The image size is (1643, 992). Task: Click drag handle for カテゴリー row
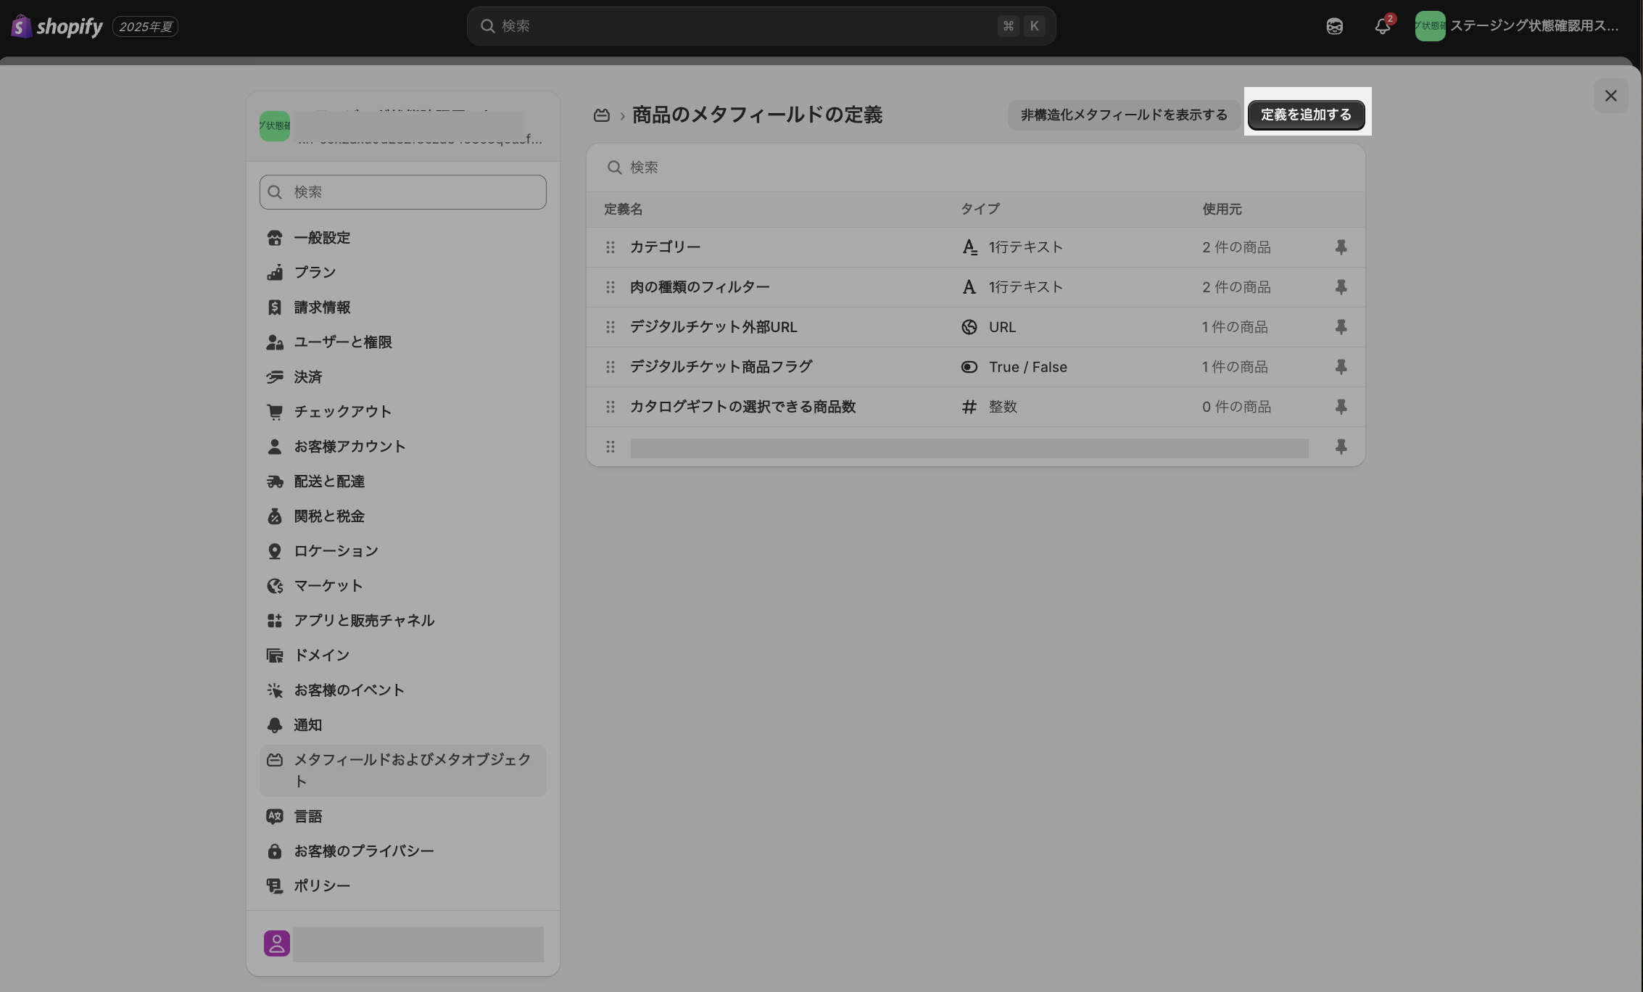tap(611, 247)
